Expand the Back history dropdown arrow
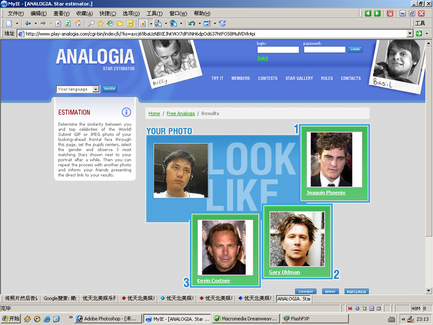 click(x=35, y=23)
